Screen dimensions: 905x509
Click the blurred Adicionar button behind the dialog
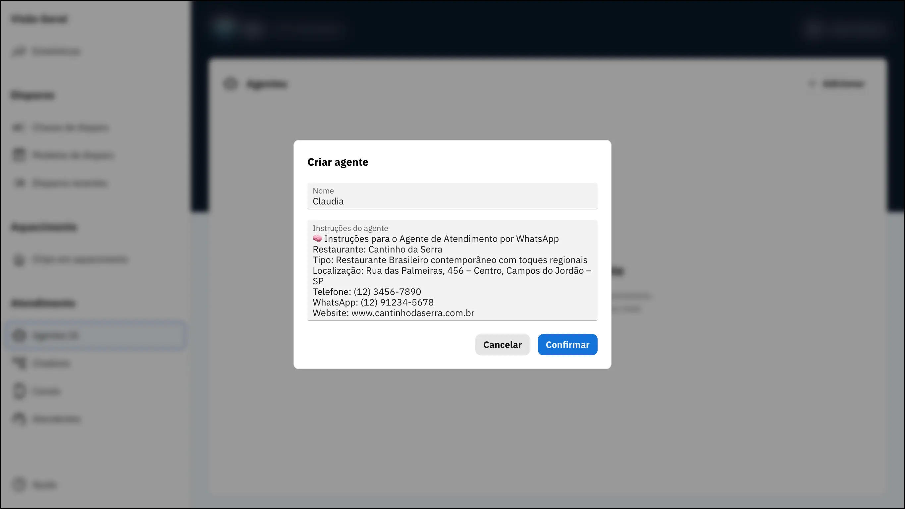[x=837, y=84]
